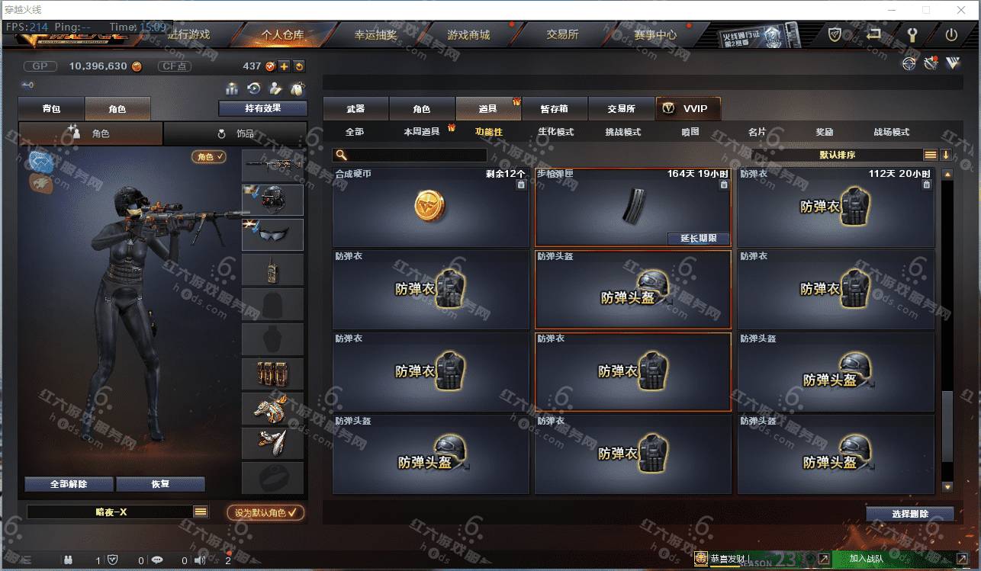This screenshot has height=571, width=981.
Task: Toggle sort direction arrow next to 默认排序
Action: [x=946, y=155]
